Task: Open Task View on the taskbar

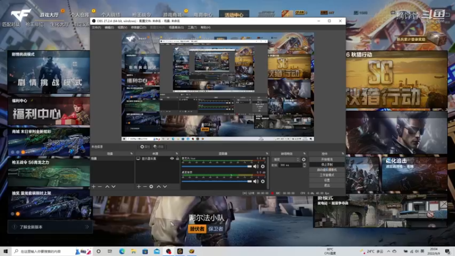Action: click(110, 251)
